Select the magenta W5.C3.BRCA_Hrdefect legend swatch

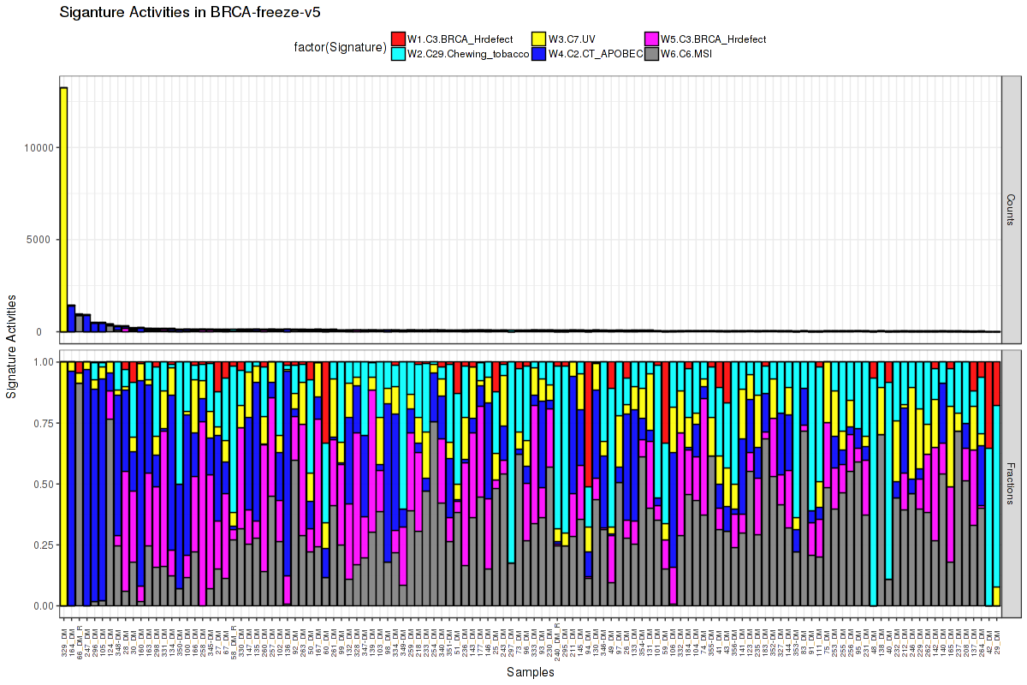(651, 39)
